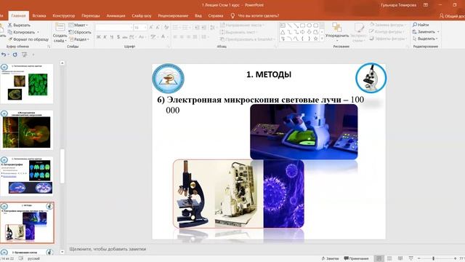Open the Layout (Макет) dropdown

pos(78,25)
